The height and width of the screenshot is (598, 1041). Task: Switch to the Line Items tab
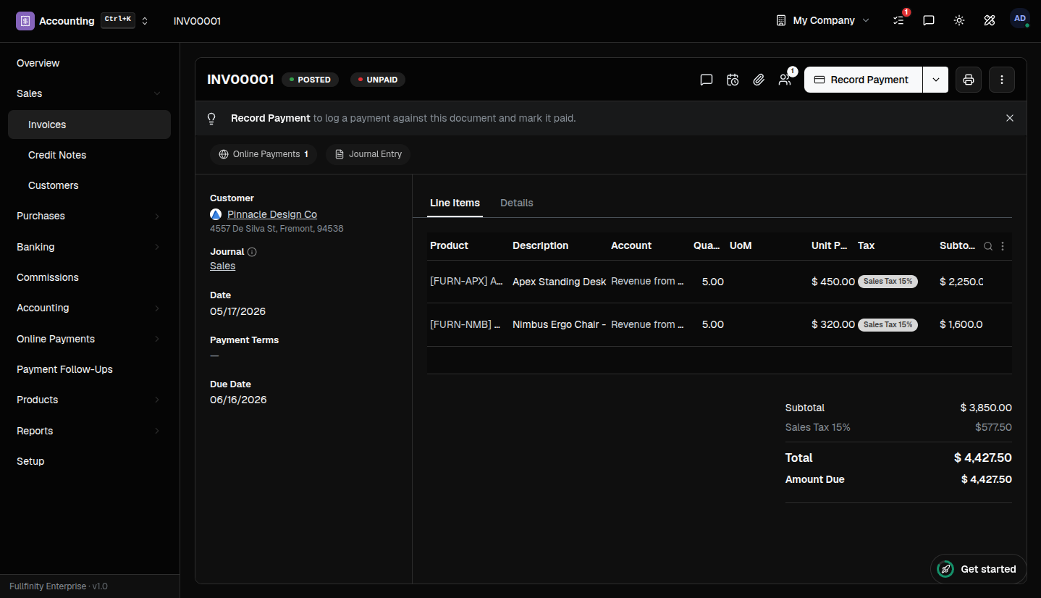click(x=455, y=203)
